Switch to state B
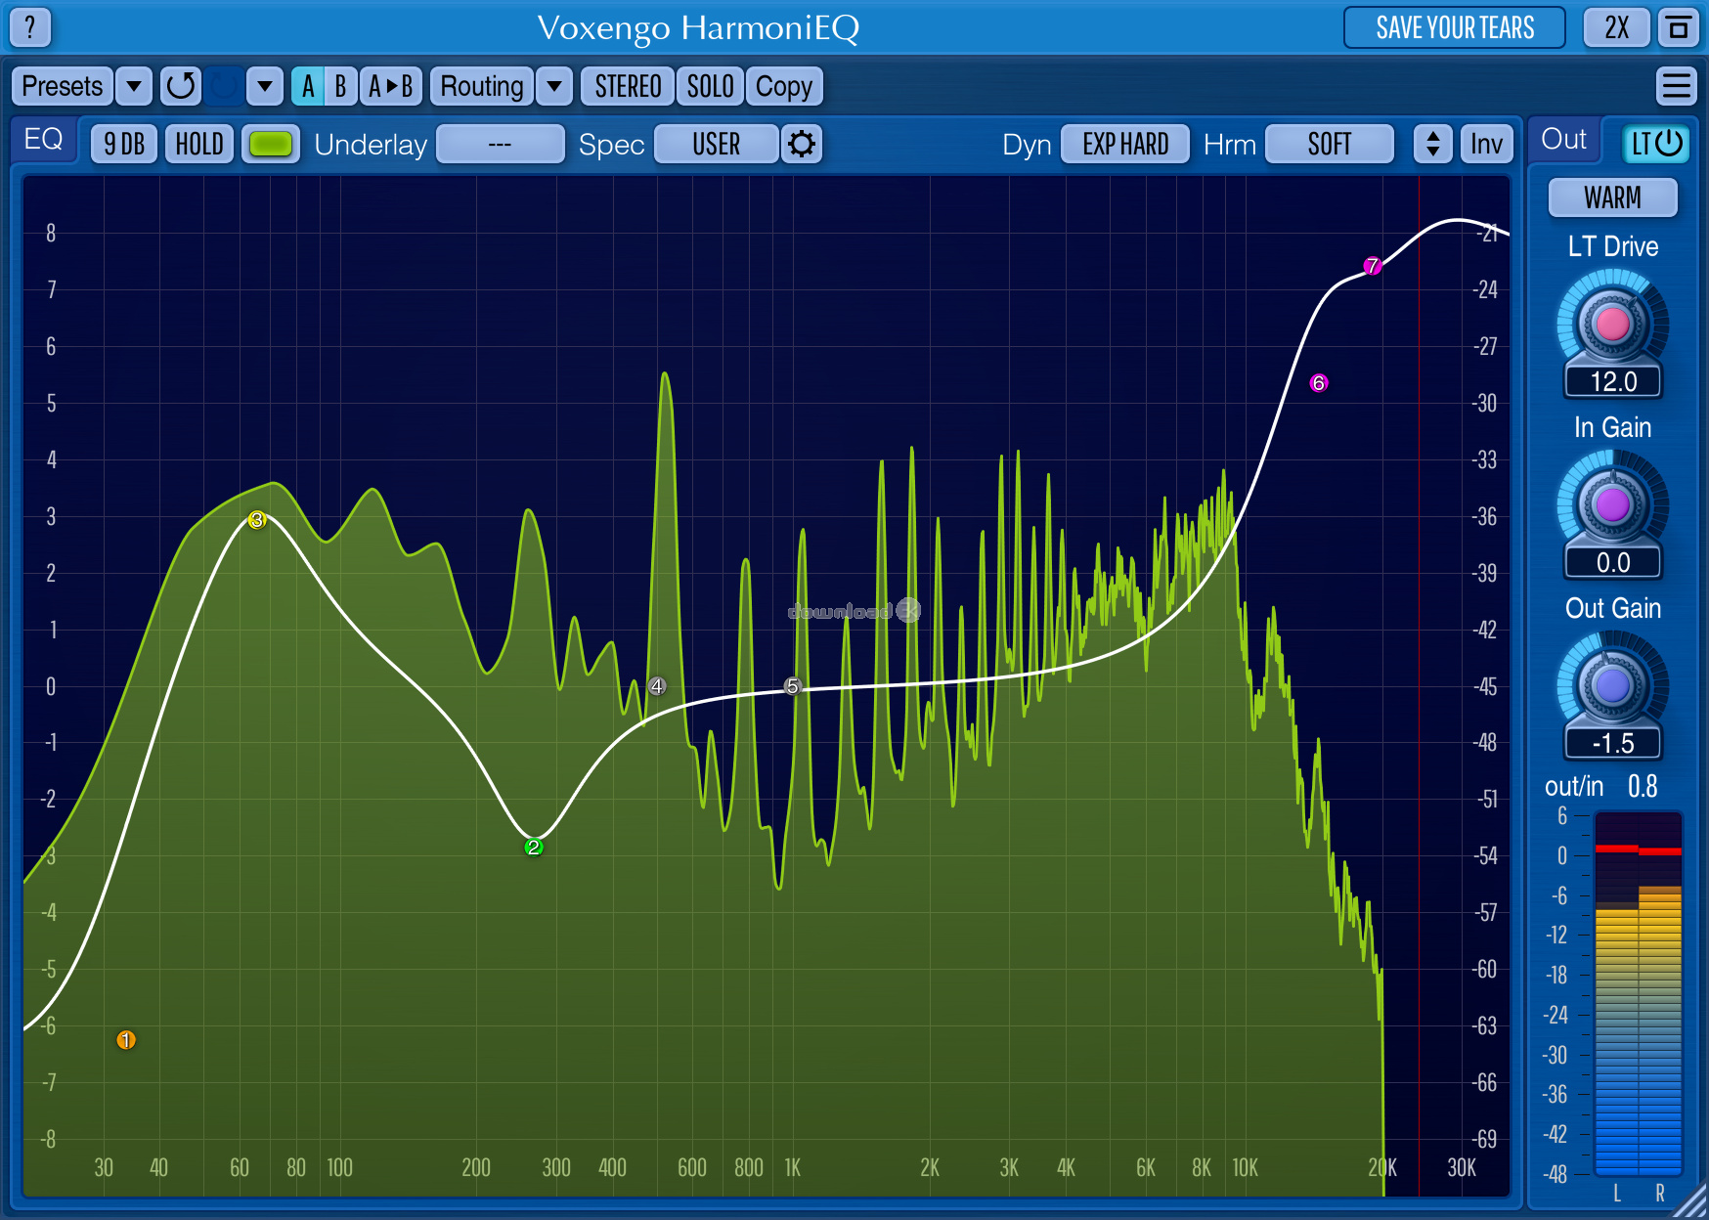This screenshot has width=1709, height=1220. [x=340, y=86]
